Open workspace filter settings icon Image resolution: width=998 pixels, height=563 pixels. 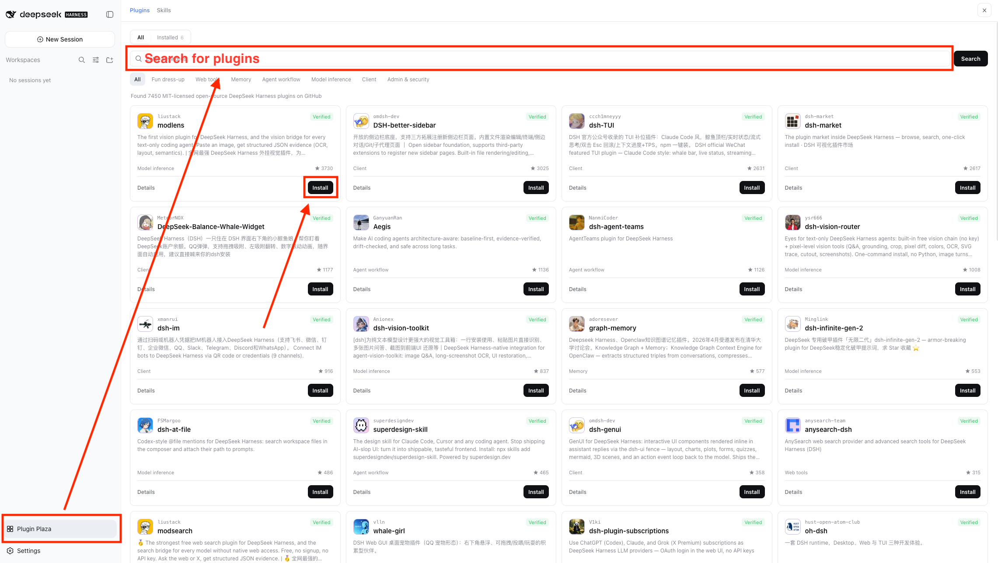point(96,60)
